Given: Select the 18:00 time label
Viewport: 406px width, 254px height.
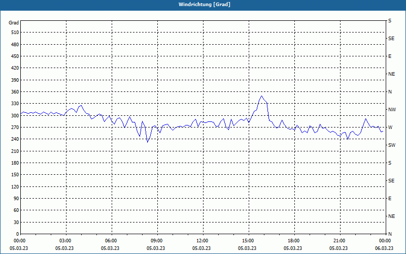Looking at the screenshot, I should [x=295, y=241].
